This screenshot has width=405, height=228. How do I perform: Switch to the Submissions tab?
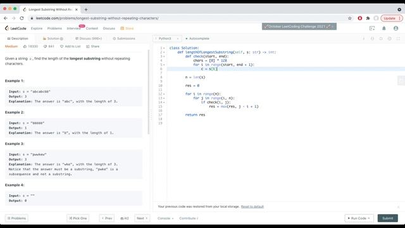(124, 39)
